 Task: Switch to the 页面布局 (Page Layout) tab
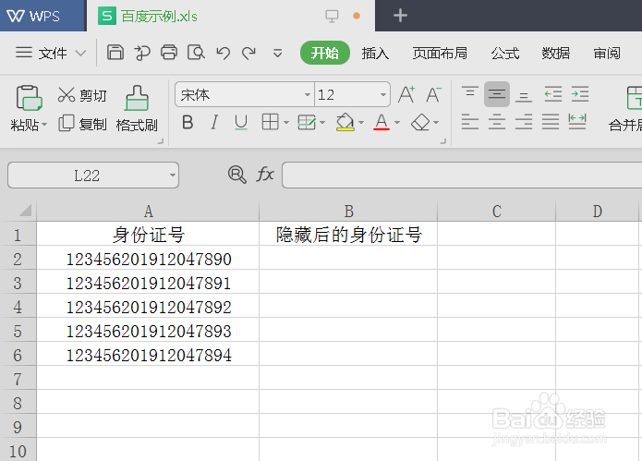point(440,54)
